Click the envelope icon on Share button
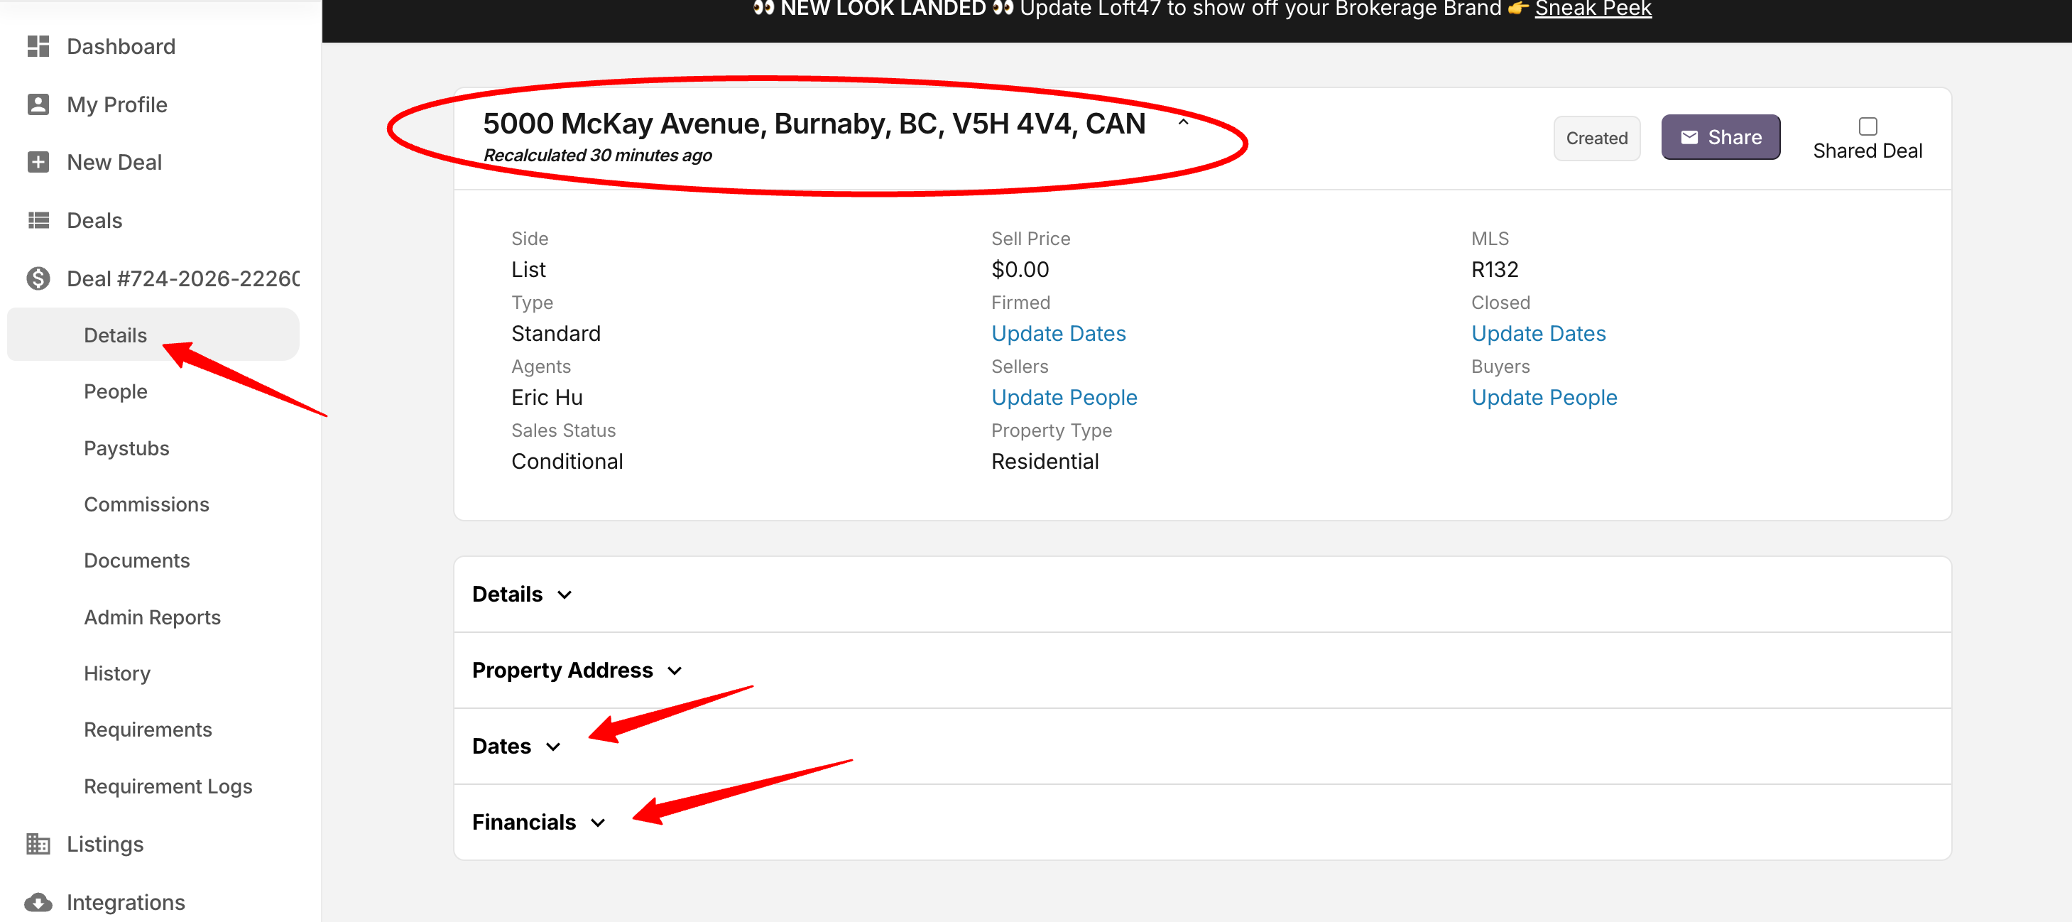 (x=1689, y=138)
